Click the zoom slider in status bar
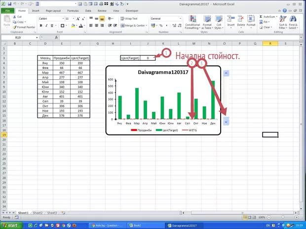 coord(283,217)
